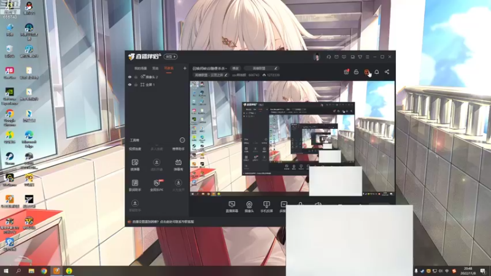This screenshot has height=276, width=491.
Task: Edit the 英雄联盟 category field
Action: coord(261,68)
